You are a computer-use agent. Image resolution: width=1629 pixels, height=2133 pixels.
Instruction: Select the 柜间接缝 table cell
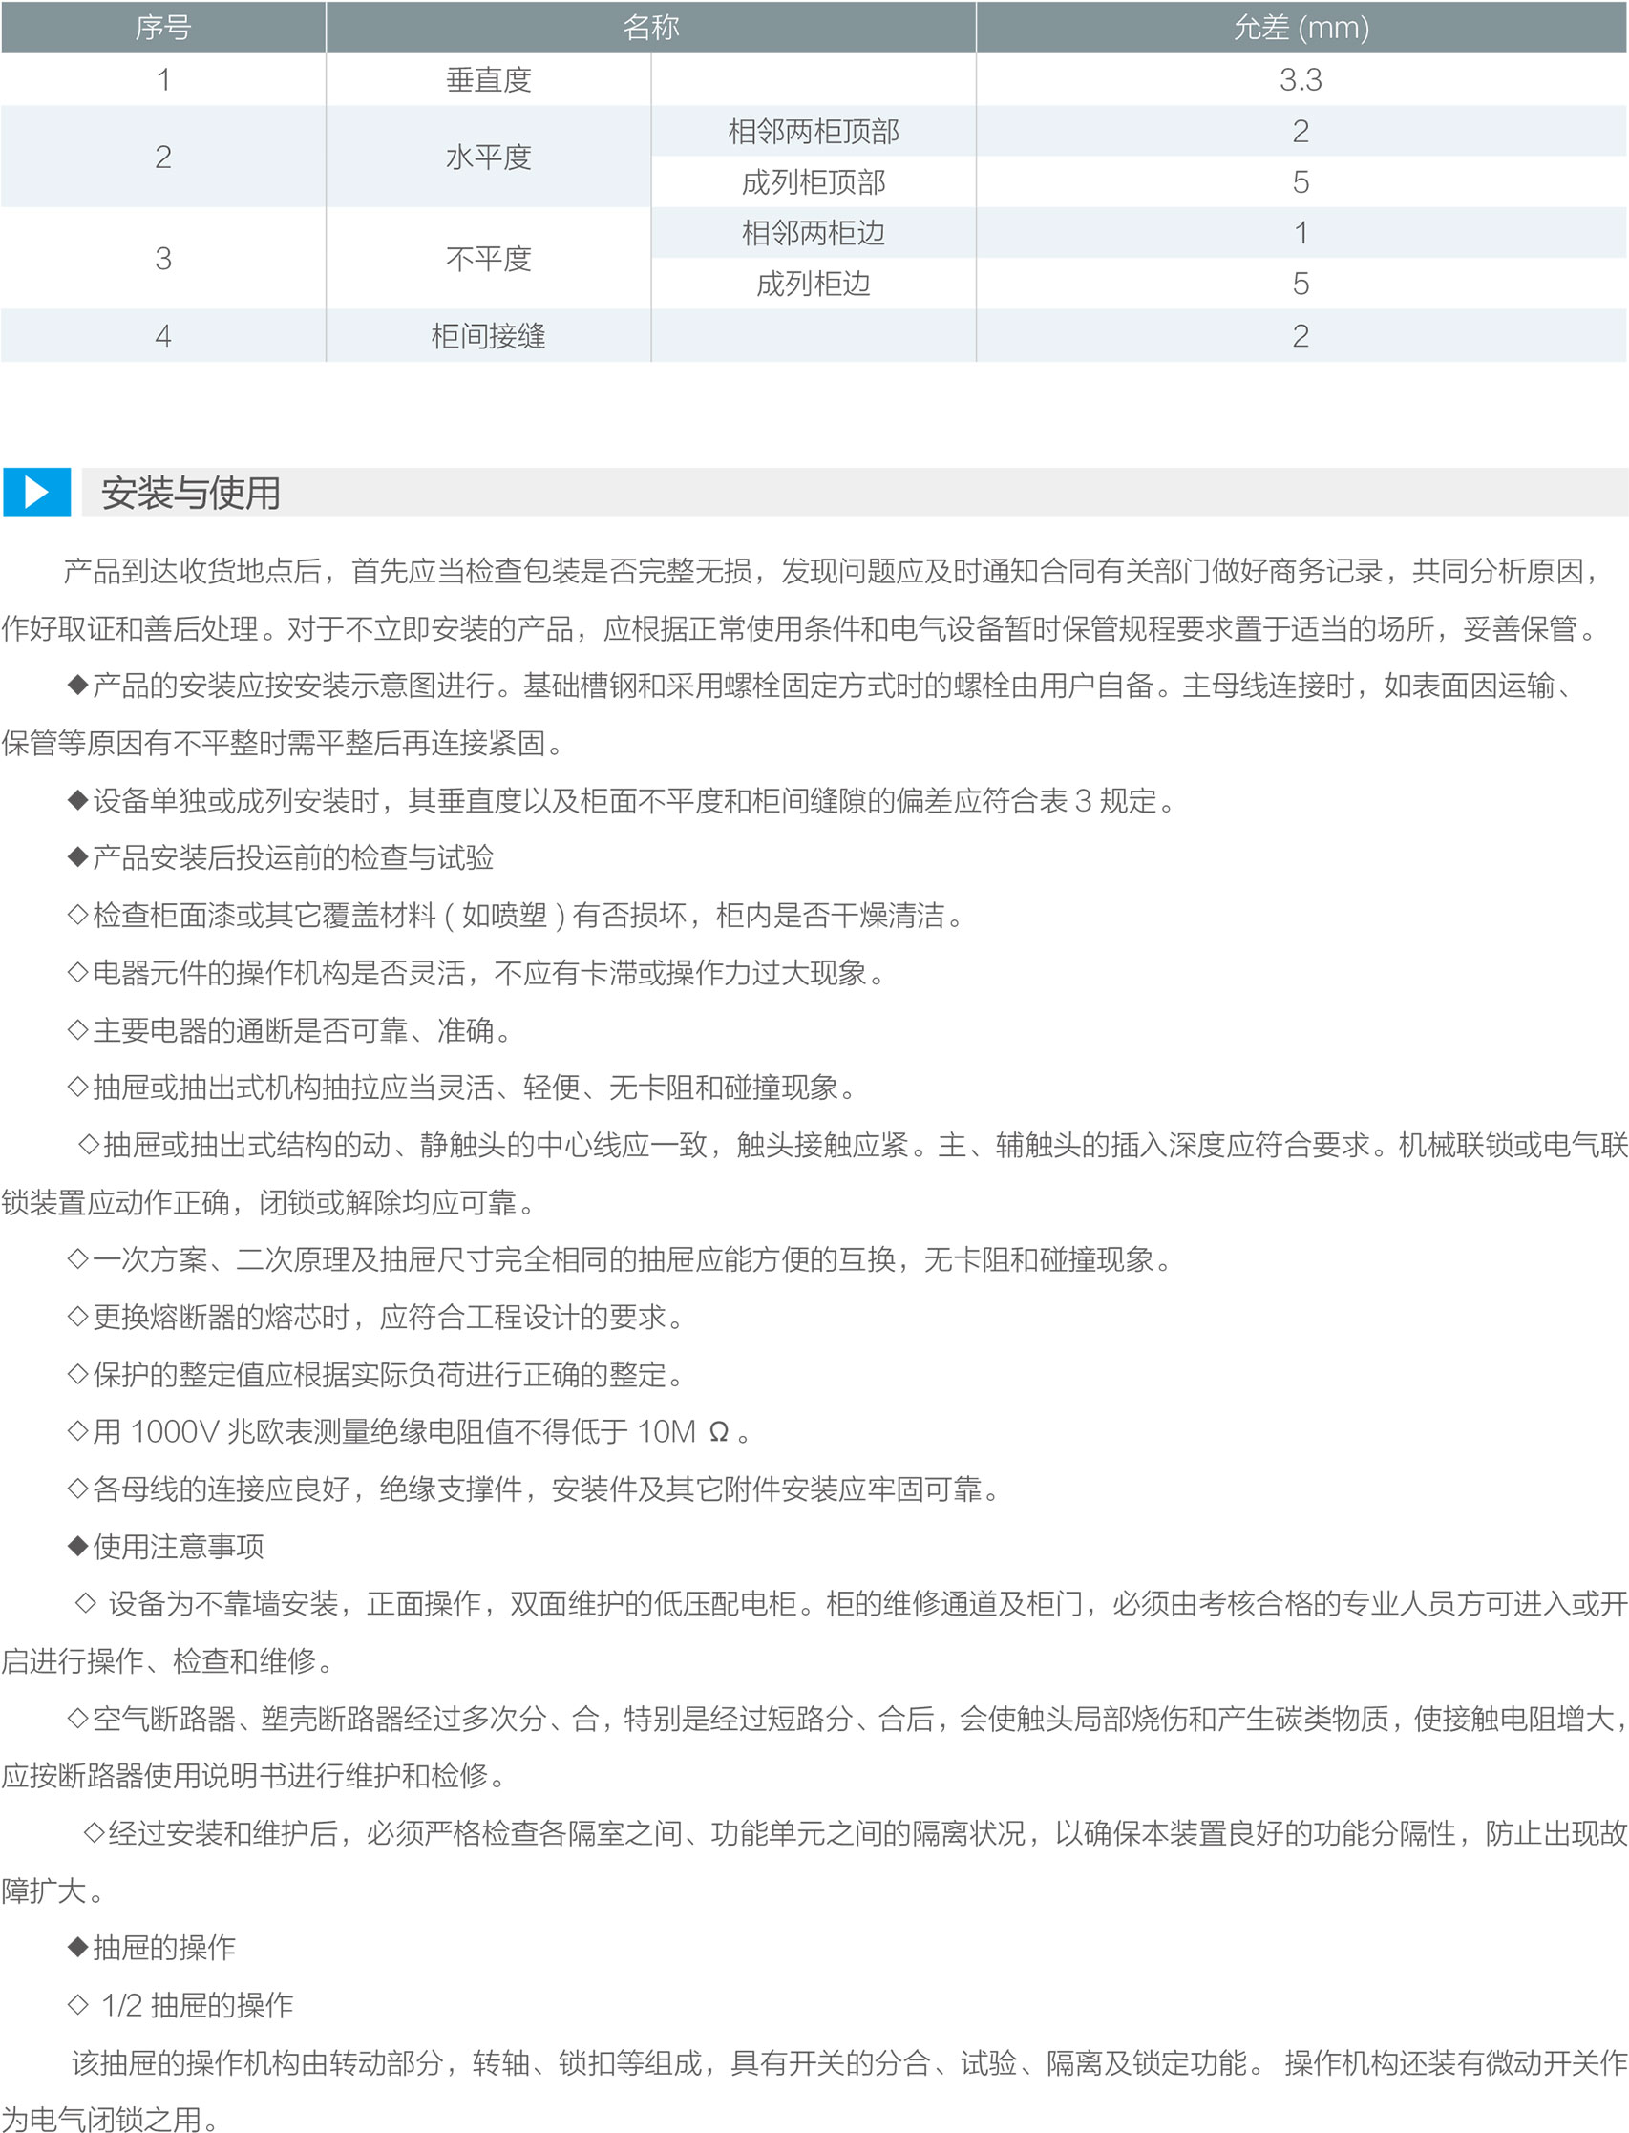(488, 335)
